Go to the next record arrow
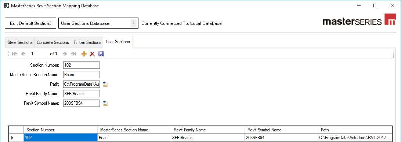This screenshot has height=142, width=401. pos(65,54)
